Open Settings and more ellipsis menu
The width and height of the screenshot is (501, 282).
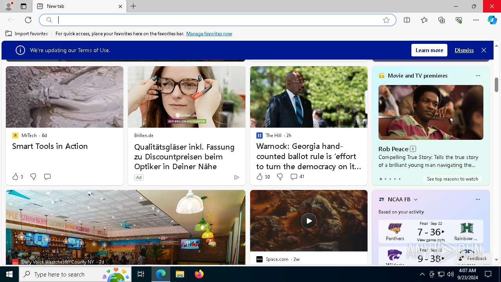click(476, 20)
